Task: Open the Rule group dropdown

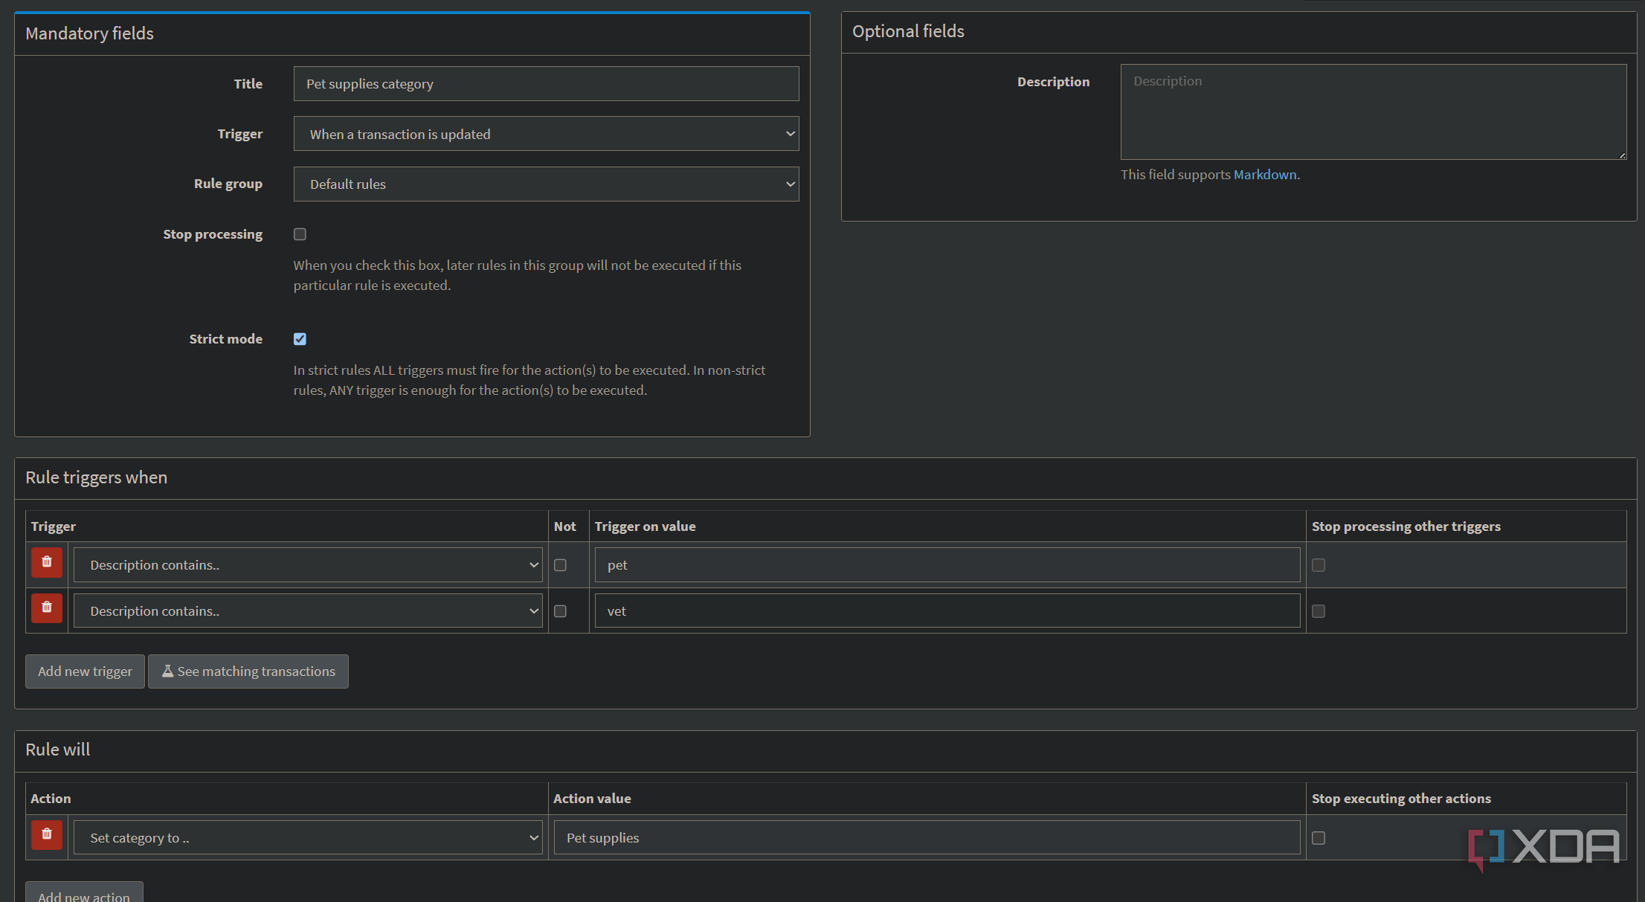Action: click(547, 184)
